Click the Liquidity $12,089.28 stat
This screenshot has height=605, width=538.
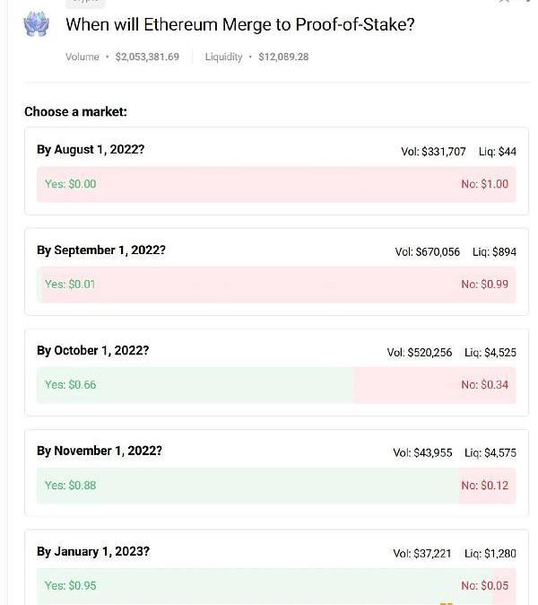(x=256, y=57)
